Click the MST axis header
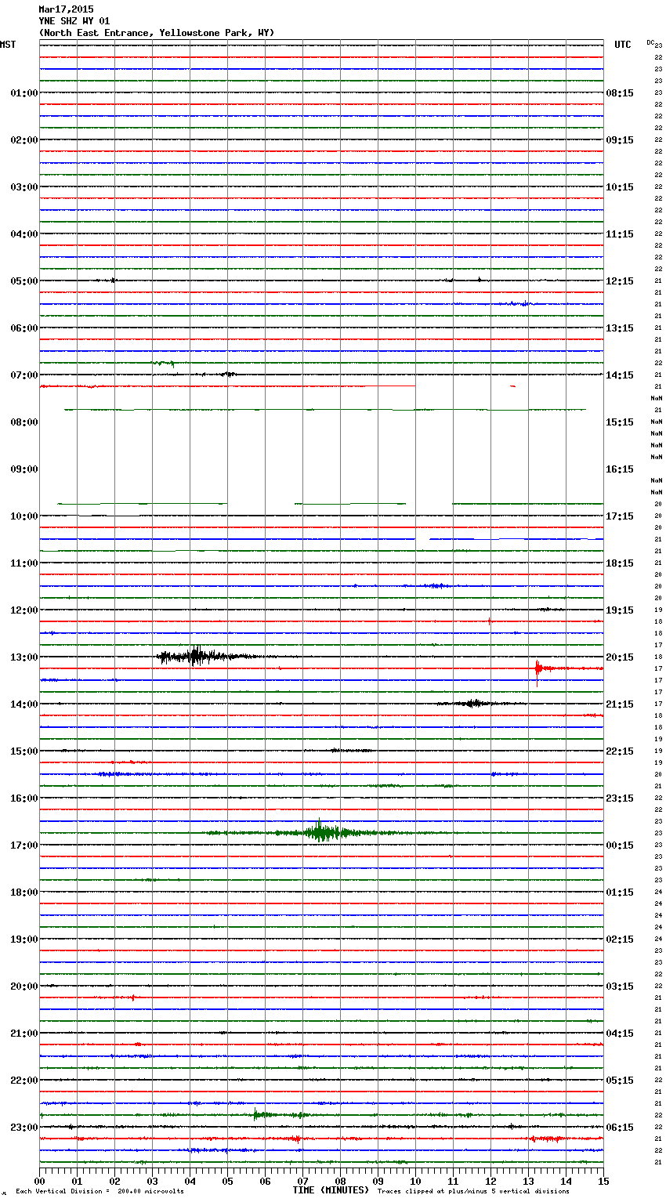The image size is (666, 1202). coord(8,45)
